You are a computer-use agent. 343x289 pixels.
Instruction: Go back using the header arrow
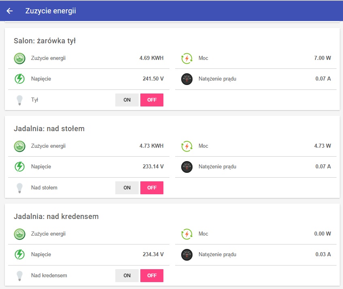(10, 11)
